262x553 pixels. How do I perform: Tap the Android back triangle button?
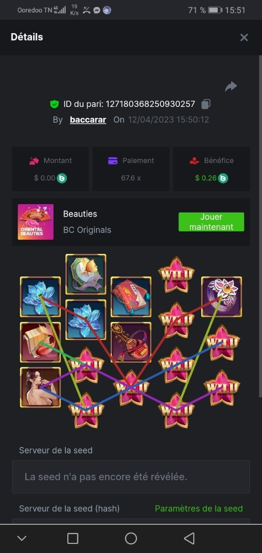(x=189, y=538)
